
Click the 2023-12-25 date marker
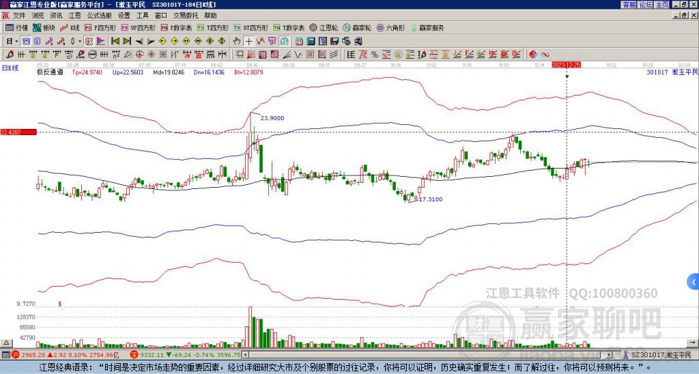(x=566, y=65)
